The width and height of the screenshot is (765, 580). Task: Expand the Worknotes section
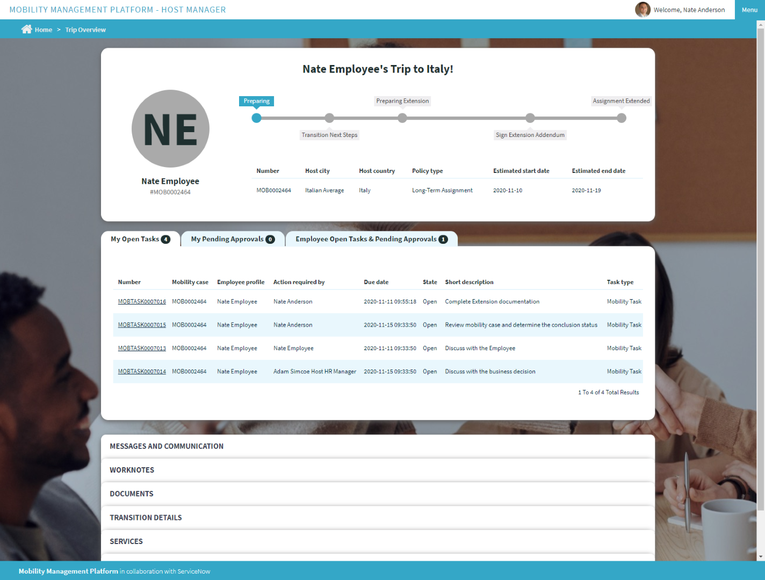pyautogui.click(x=132, y=470)
